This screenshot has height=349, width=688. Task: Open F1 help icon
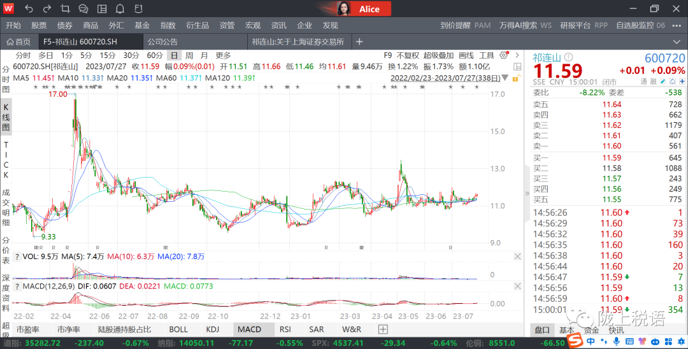tap(138, 9)
